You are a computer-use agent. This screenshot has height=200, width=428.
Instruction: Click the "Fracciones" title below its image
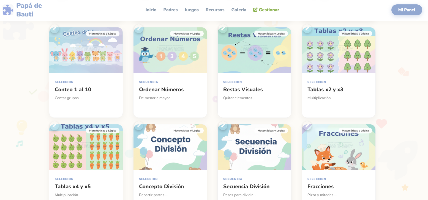pyautogui.click(x=320, y=187)
